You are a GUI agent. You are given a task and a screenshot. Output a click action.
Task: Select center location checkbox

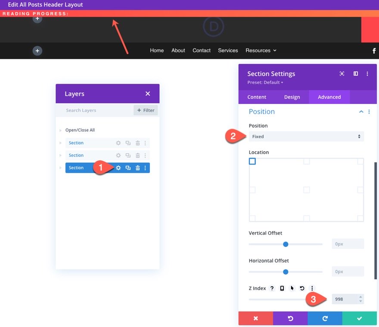(x=307, y=190)
